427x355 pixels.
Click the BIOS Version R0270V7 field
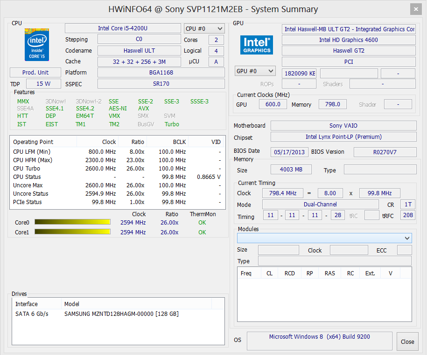point(385,152)
